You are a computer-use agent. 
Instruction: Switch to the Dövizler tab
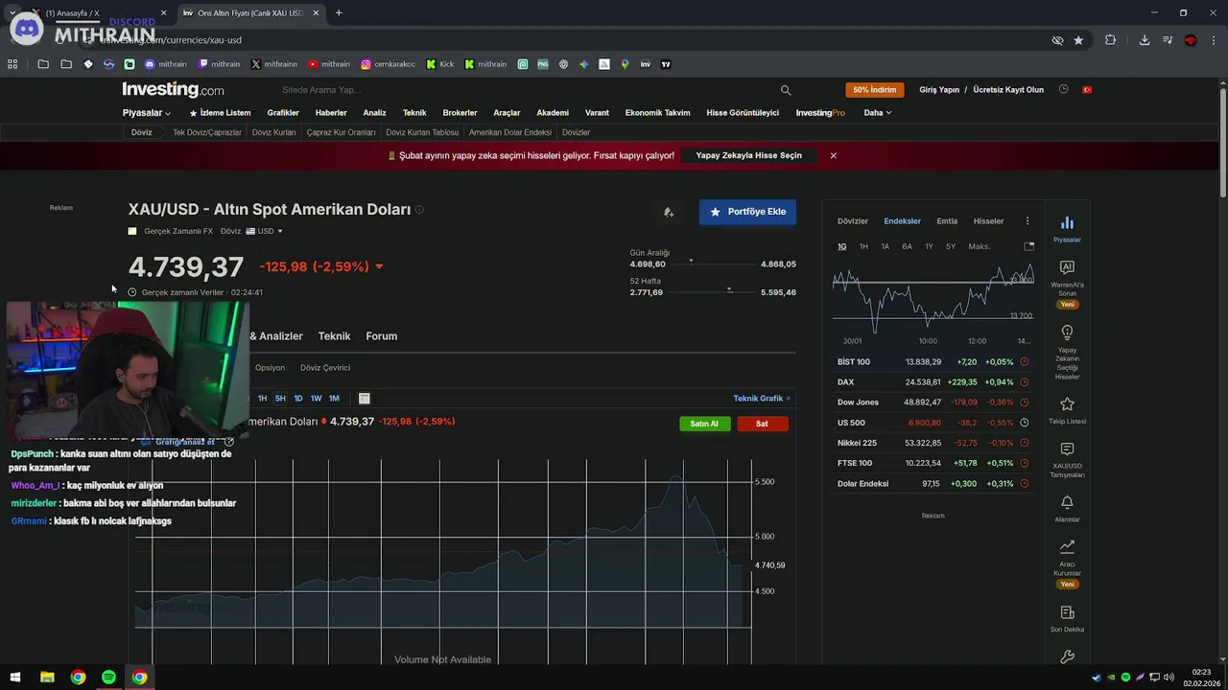(853, 221)
